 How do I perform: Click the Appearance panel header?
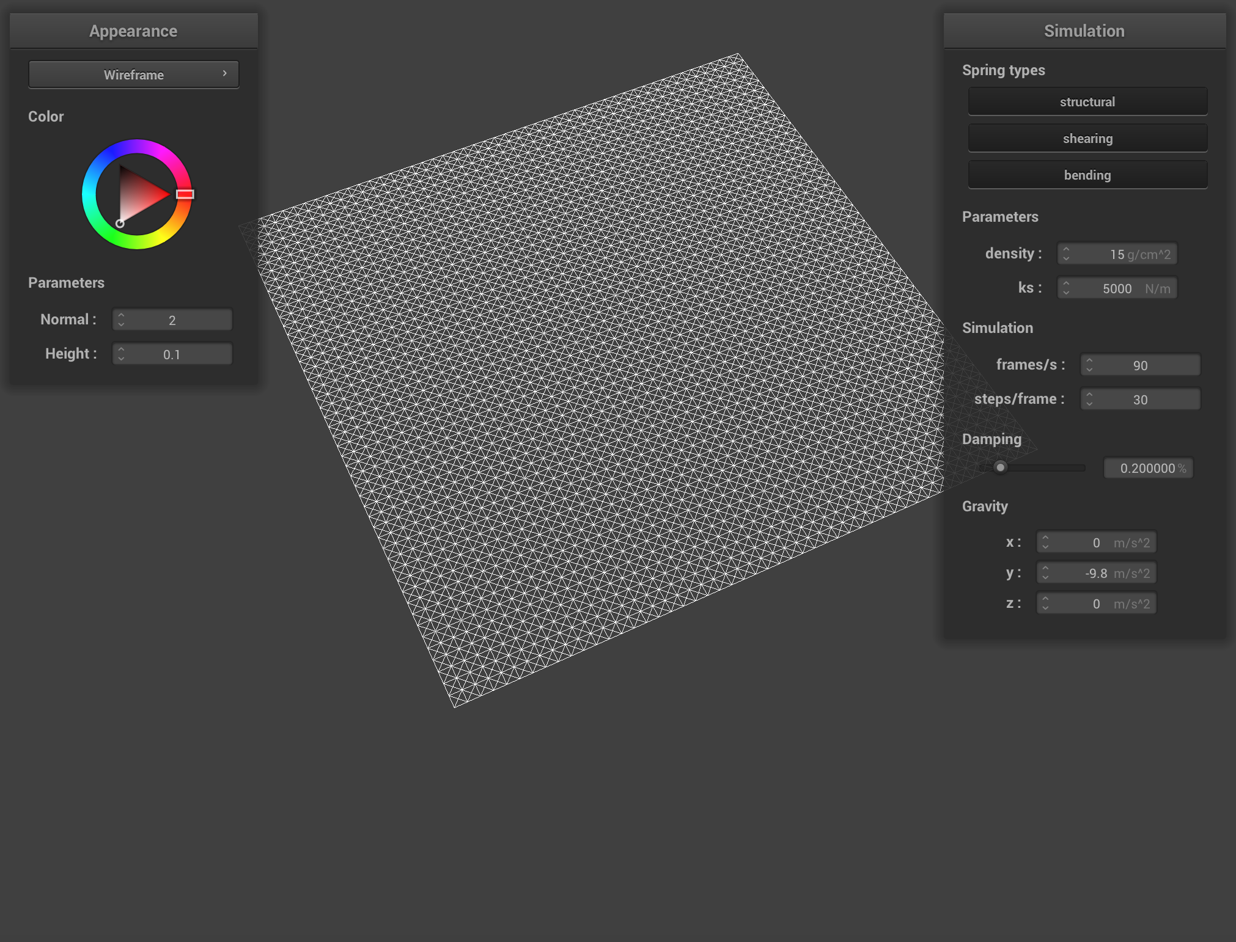(x=133, y=31)
